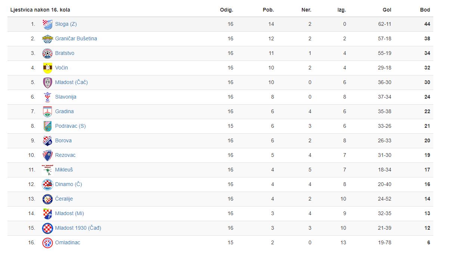Click the Slavonija club crest
Image resolution: width=452 pixels, height=254 pixels.
[47, 97]
